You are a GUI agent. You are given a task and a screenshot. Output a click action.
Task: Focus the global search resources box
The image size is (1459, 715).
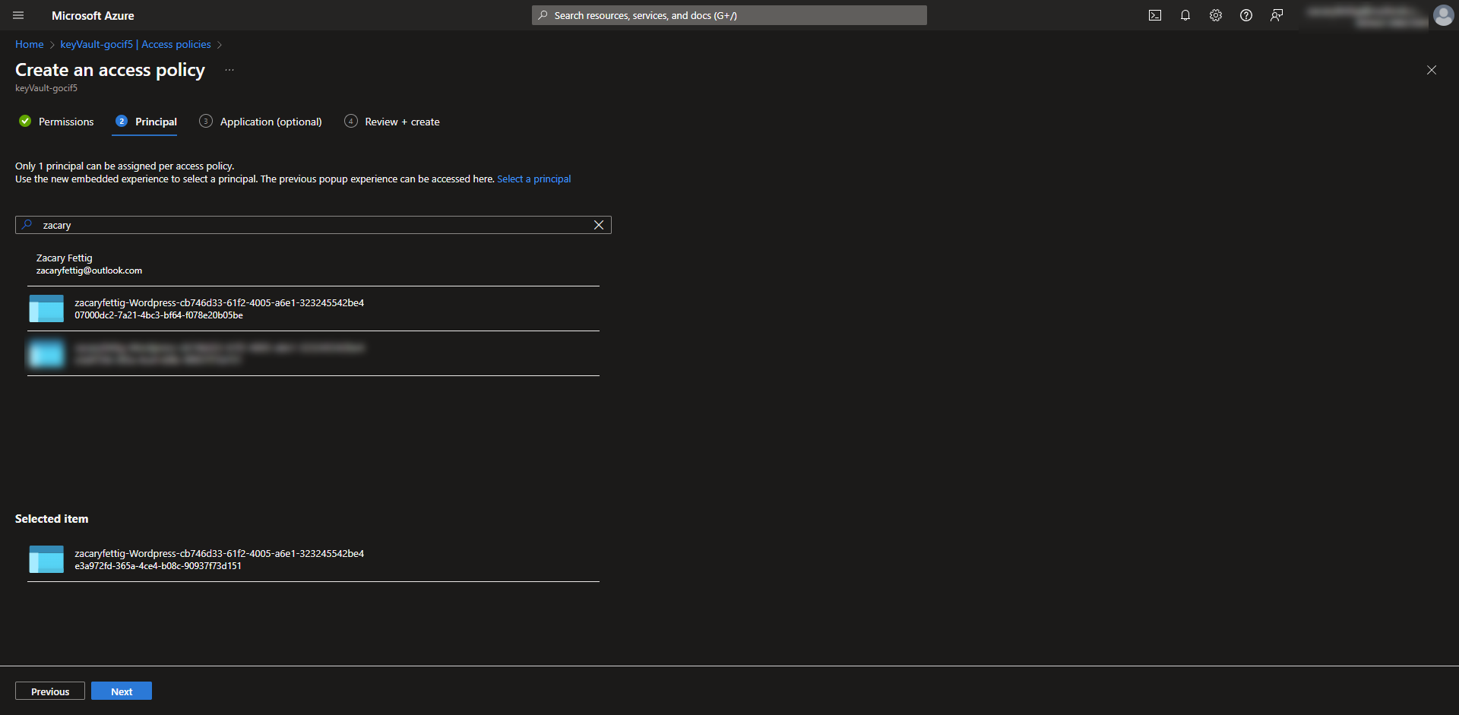point(729,15)
